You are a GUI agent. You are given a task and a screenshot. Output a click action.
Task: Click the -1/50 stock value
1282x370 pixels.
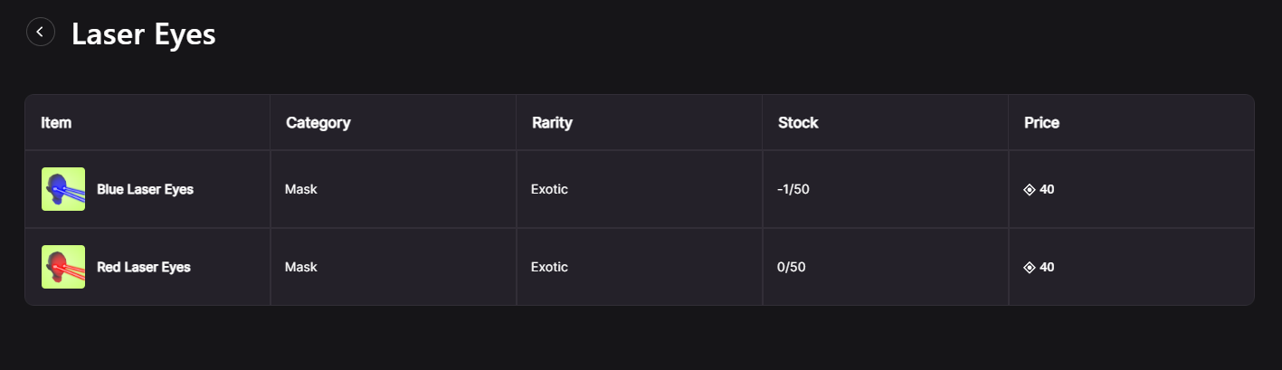point(792,190)
